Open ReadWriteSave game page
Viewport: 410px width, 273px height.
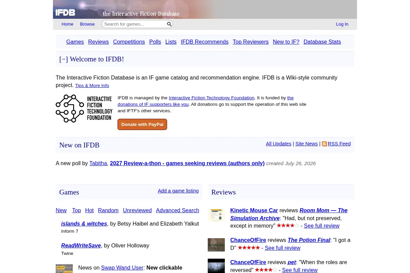81,246
